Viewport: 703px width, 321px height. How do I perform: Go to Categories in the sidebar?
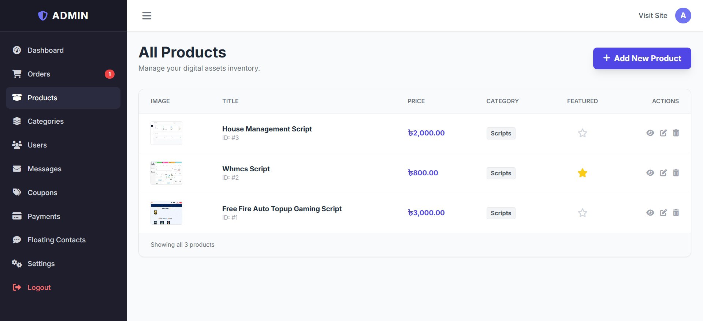click(45, 121)
